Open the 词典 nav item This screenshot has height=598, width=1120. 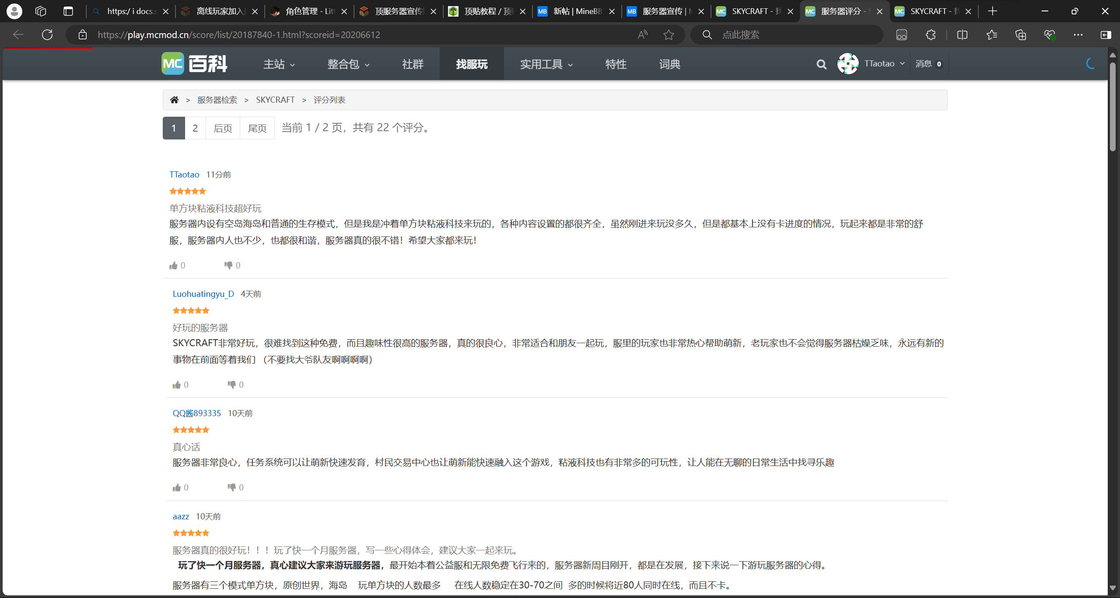(x=670, y=64)
